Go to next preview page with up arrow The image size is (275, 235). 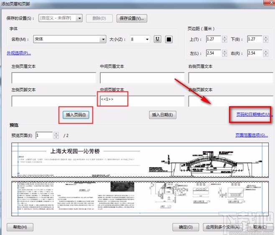(56, 134)
